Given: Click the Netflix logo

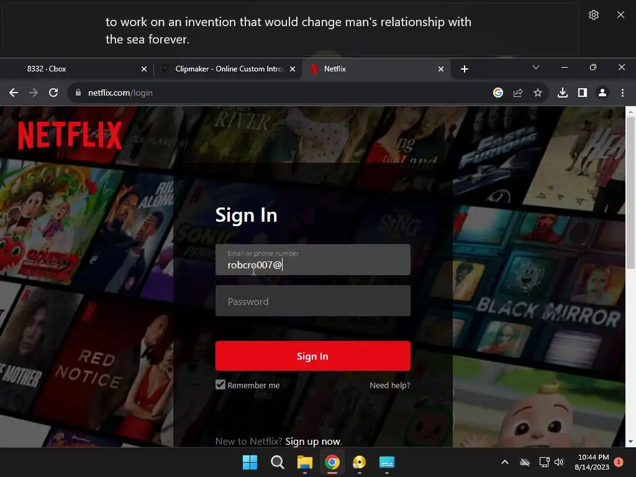Looking at the screenshot, I should coord(70,135).
